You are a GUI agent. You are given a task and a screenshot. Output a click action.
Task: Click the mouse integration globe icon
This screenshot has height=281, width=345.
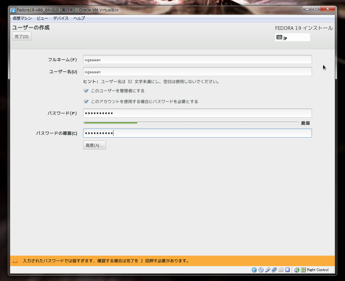coord(297,270)
